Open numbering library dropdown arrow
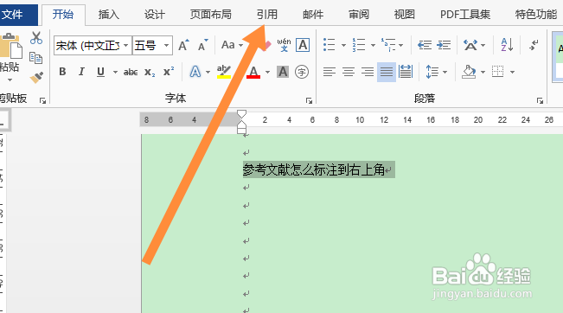The width and height of the screenshot is (563, 313). pos(373,45)
